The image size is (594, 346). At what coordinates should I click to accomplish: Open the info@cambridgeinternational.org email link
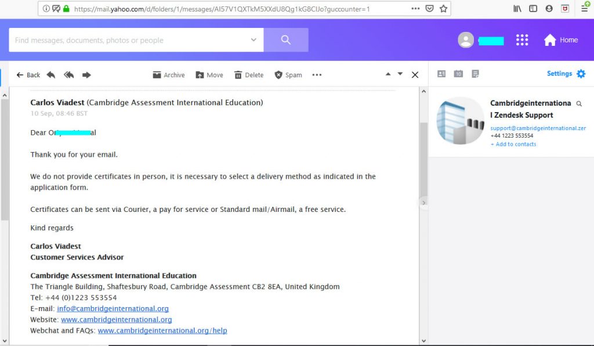coord(113,308)
